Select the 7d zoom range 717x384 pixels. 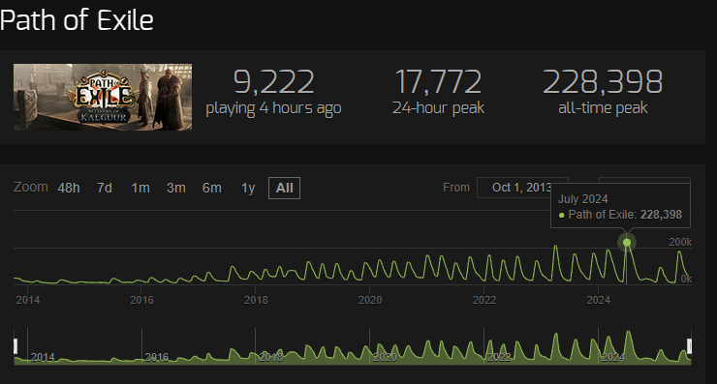[105, 188]
